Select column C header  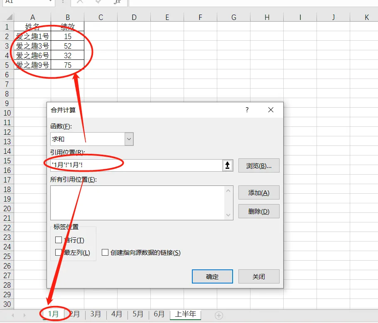click(101, 17)
